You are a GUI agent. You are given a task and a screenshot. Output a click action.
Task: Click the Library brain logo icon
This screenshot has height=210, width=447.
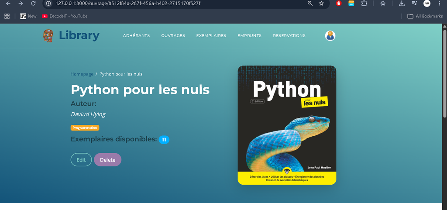[x=48, y=36]
